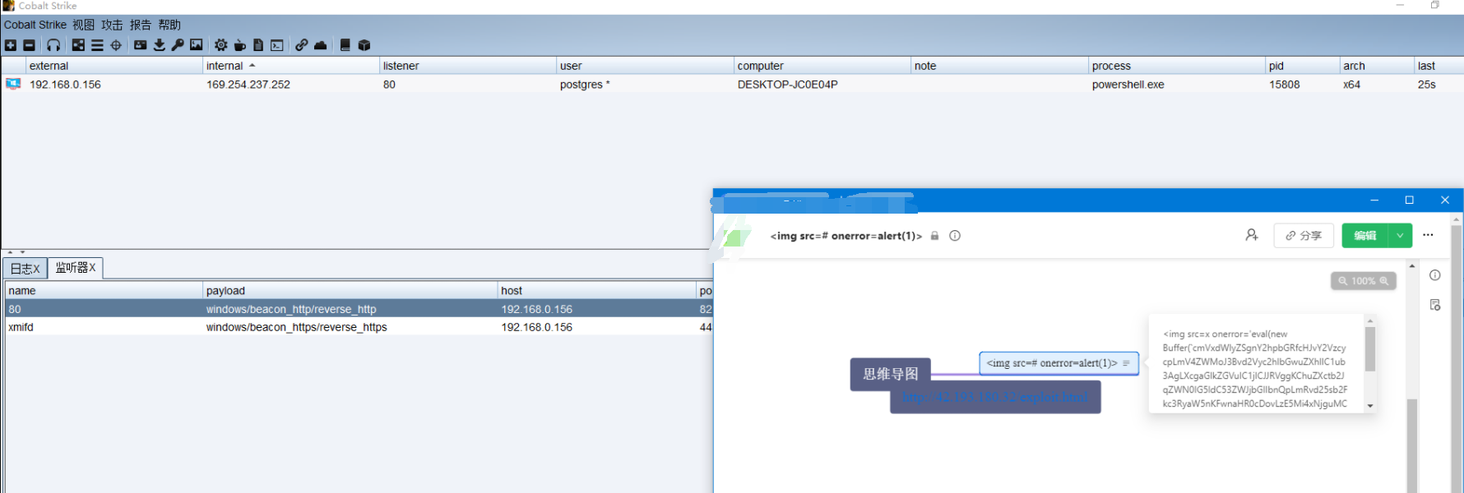
Task: Click the beacon computer icon for 192.168.0.156
Action: pyautogui.click(x=13, y=84)
